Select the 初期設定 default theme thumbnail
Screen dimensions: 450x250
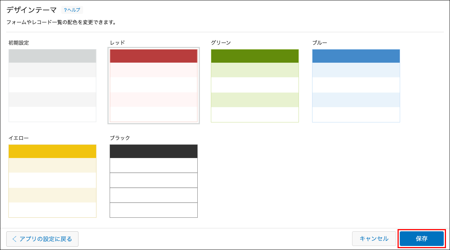pos(52,85)
